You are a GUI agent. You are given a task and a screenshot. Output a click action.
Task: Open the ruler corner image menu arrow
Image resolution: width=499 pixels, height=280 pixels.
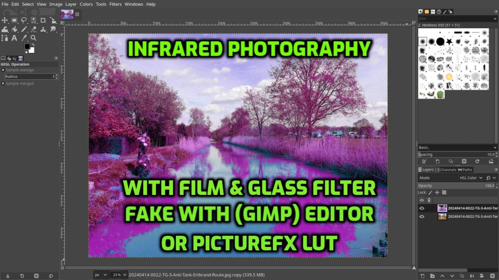click(x=62, y=23)
